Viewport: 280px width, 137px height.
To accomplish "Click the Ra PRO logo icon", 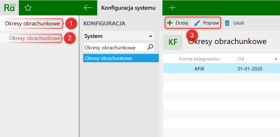I will coord(9,8).
